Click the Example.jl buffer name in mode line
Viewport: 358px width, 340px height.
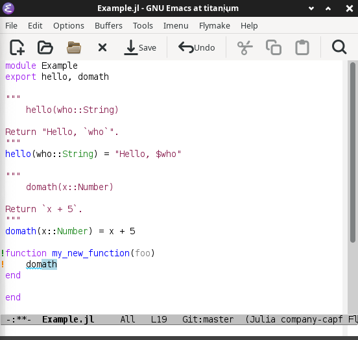coord(68,319)
